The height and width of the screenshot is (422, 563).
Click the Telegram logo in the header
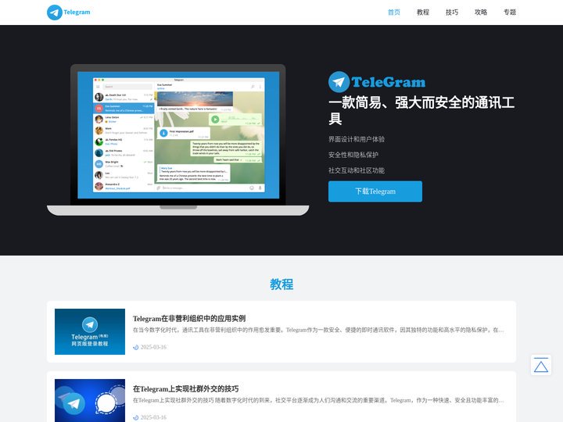click(x=69, y=13)
